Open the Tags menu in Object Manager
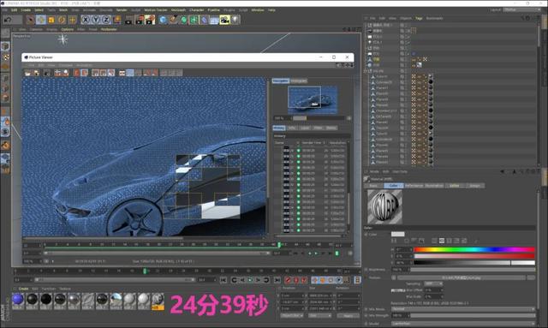 pyautogui.click(x=419, y=18)
